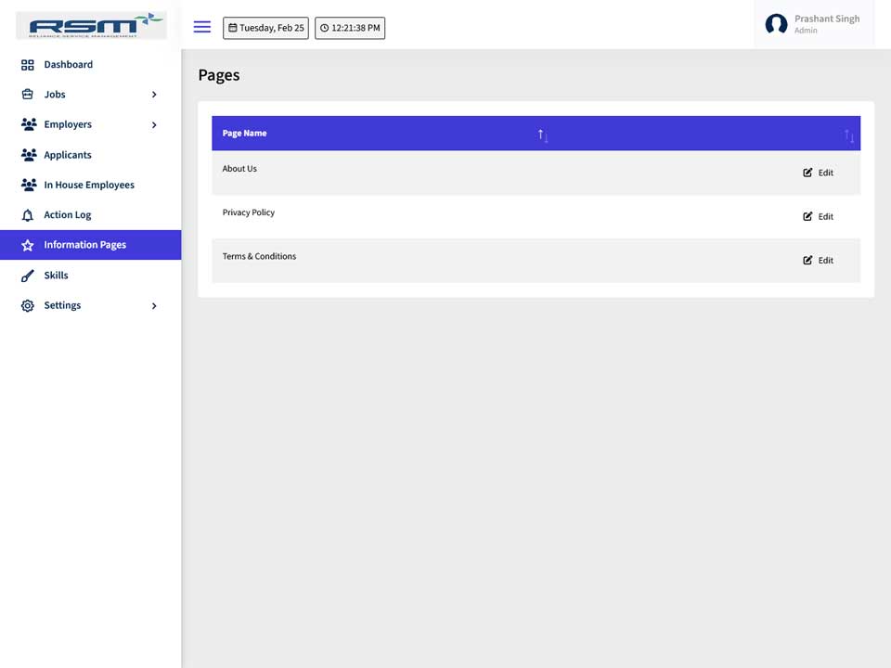The height and width of the screenshot is (668, 891).
Task: Edit the Privacy Policy page
Action: 818,216
